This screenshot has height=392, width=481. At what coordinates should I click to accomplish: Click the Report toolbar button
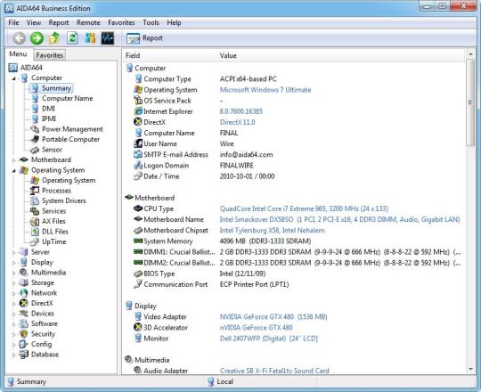pyautogui.click(x=144, y=38)
